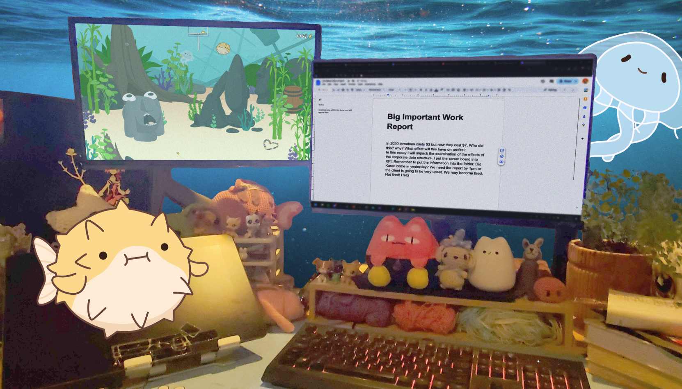Click the blue Google Docs home icon

click(x=318, y=82)
